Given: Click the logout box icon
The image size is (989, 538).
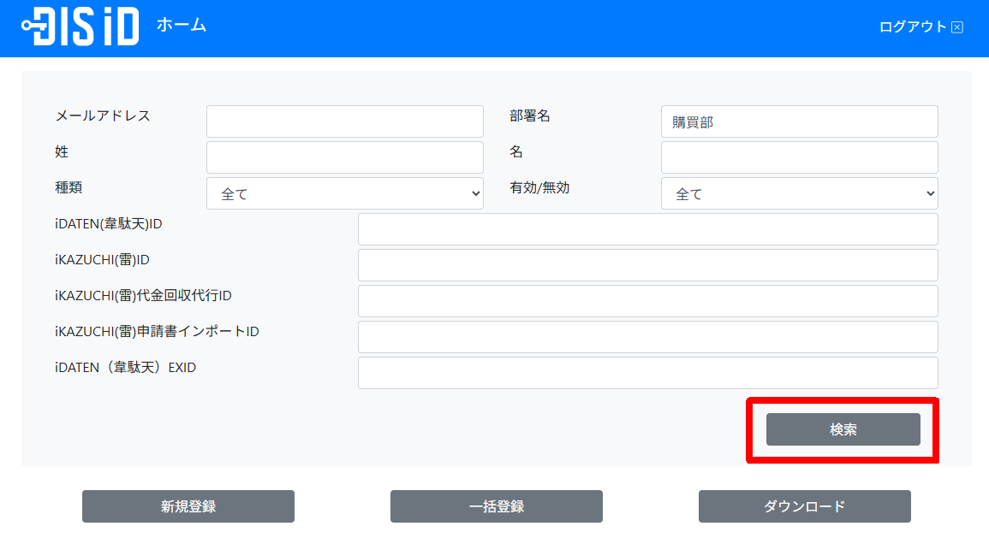Looking at the screenshot, I should point(957,27).
